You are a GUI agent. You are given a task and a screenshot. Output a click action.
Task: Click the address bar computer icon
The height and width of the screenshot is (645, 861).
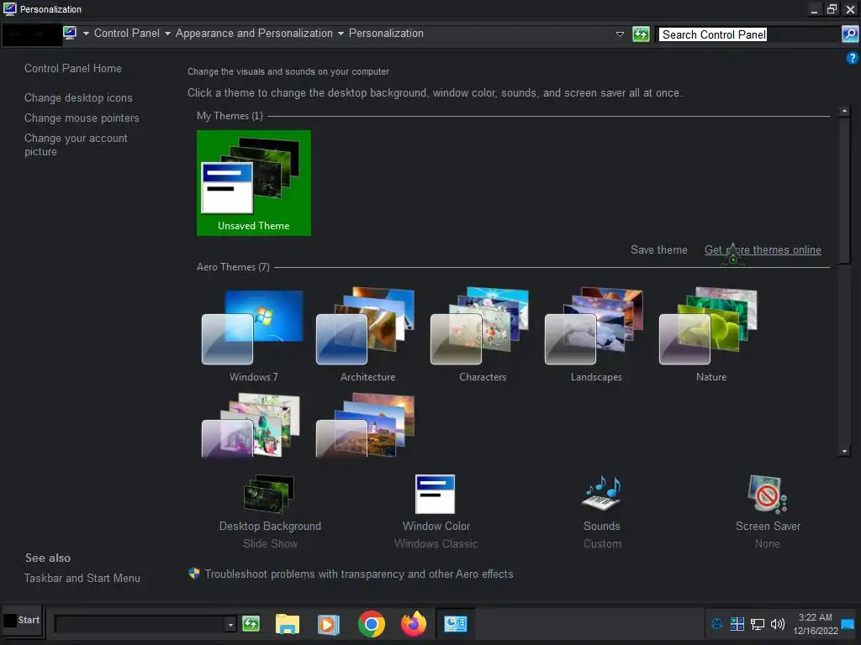point(70,33)
